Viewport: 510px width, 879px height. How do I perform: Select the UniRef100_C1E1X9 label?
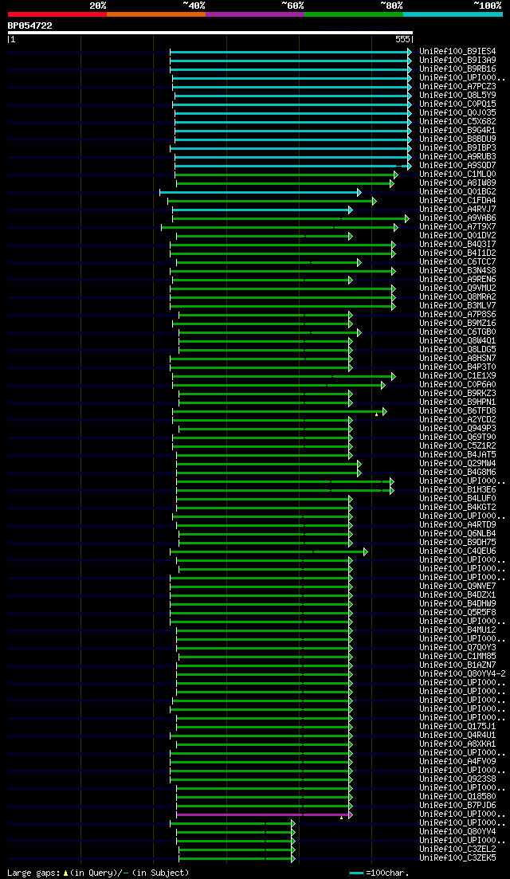coord(457,375)
